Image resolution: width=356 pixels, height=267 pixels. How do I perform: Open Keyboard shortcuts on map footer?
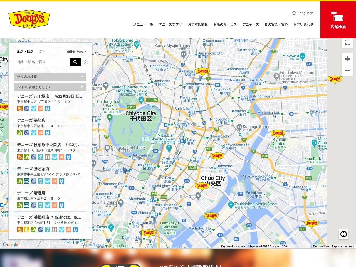click(x=233, y=246)
